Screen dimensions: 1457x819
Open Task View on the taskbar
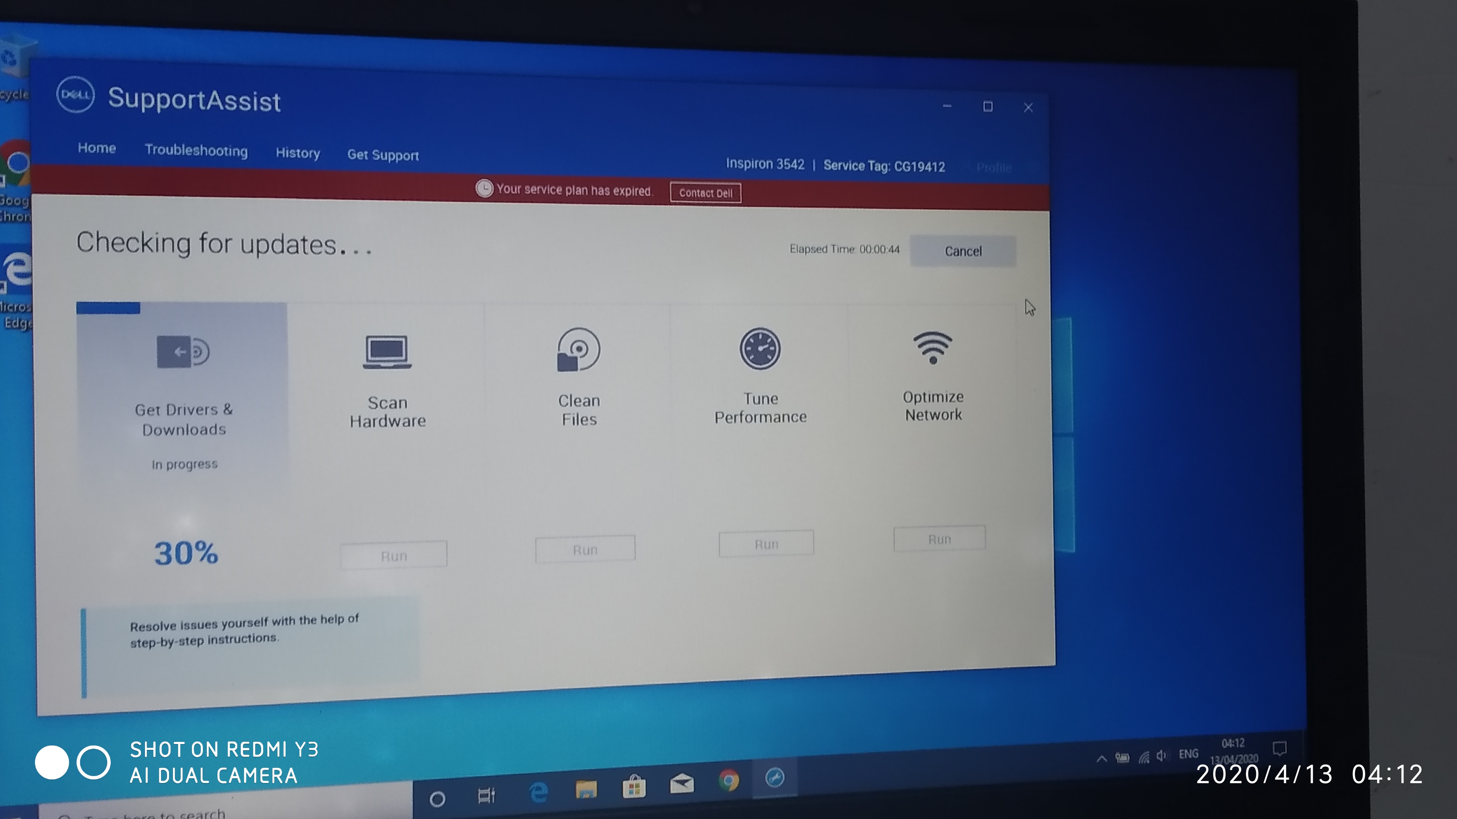pos(486,796)
